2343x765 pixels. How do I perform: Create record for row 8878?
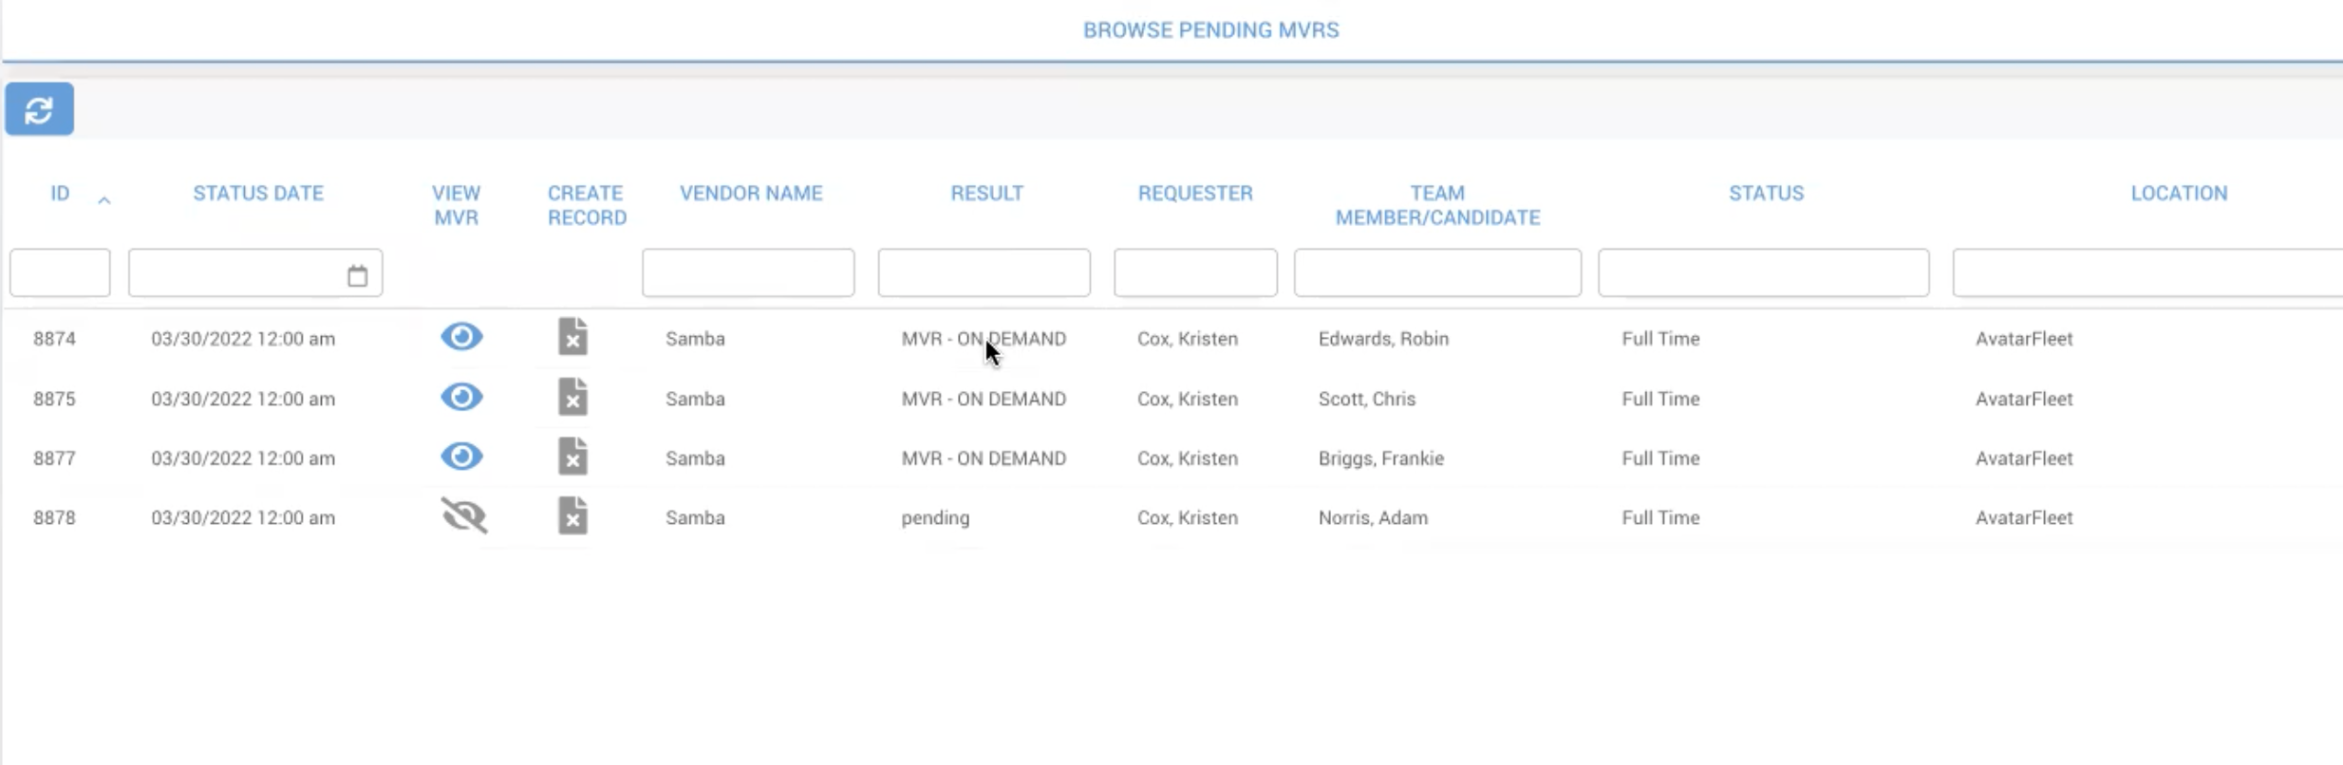point(572,515)
